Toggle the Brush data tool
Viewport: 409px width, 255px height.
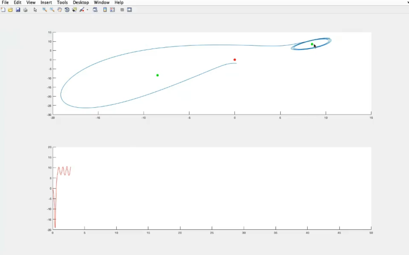click(82, 10)
